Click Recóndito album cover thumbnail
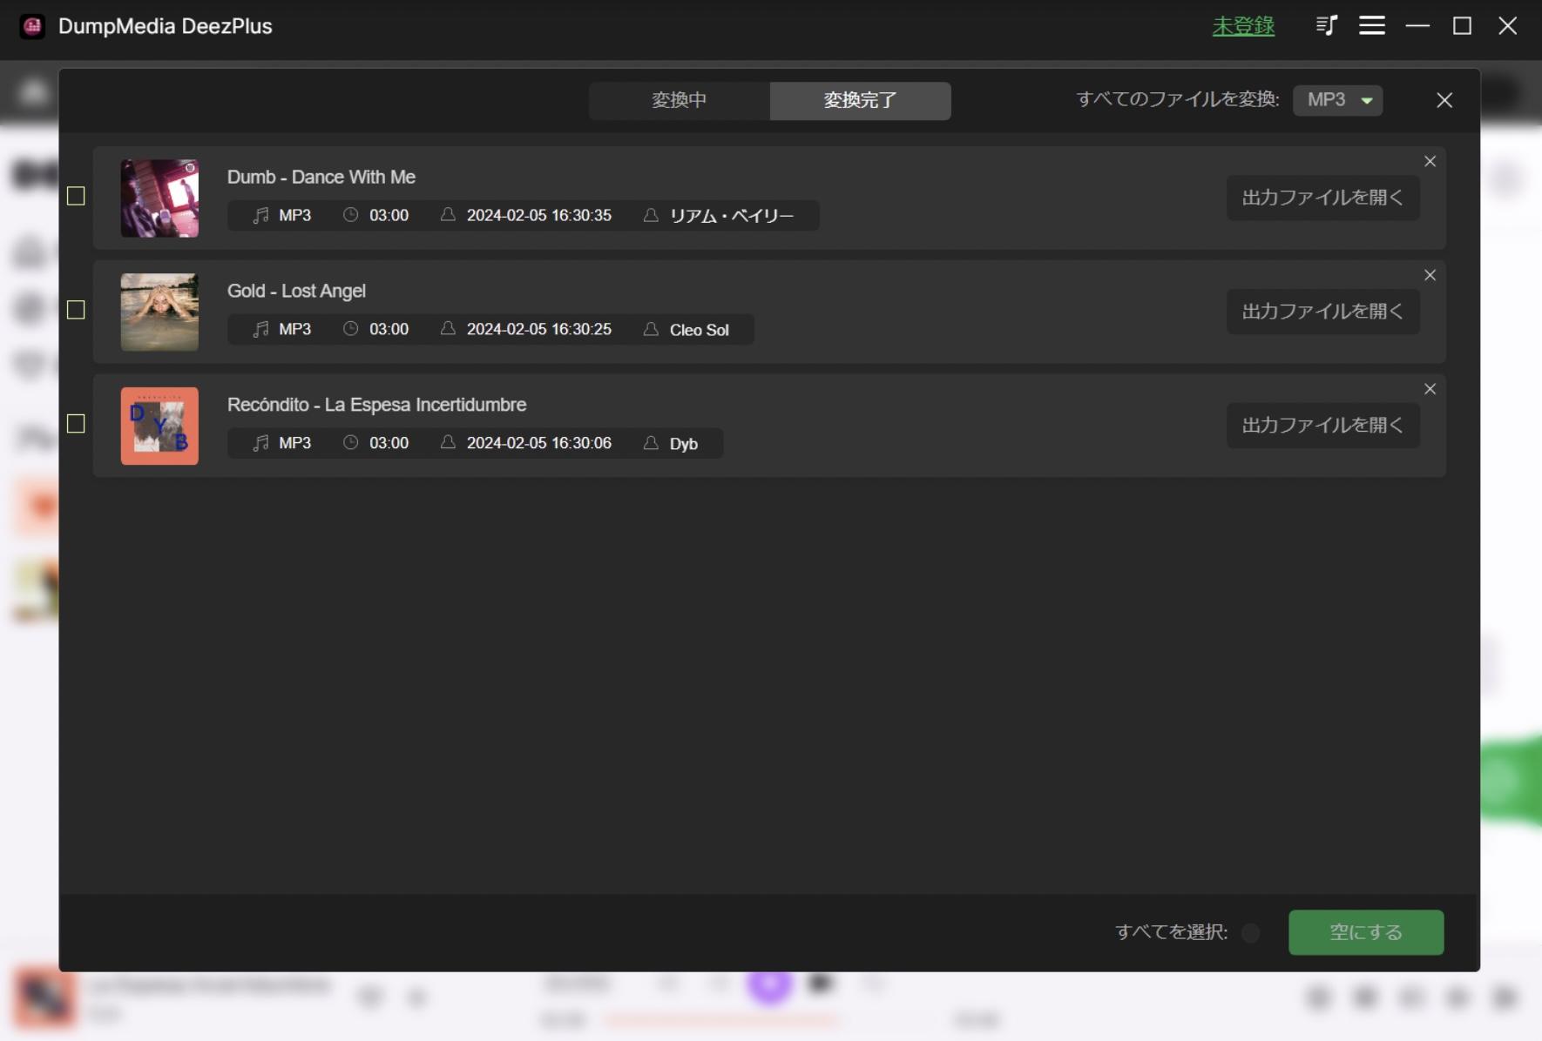 point(159,426)
